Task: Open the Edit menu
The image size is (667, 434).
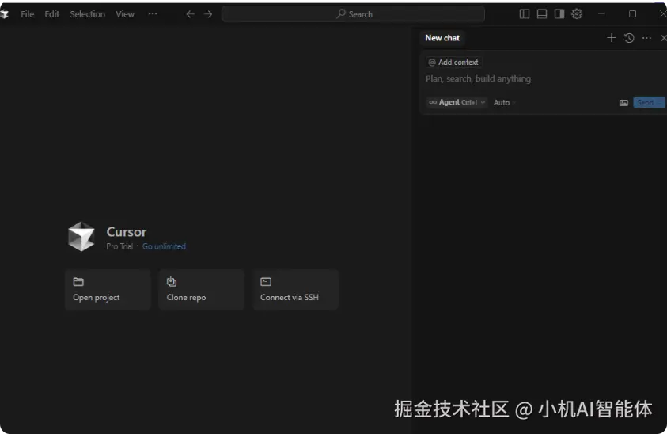Action: [x=52, y=14]
